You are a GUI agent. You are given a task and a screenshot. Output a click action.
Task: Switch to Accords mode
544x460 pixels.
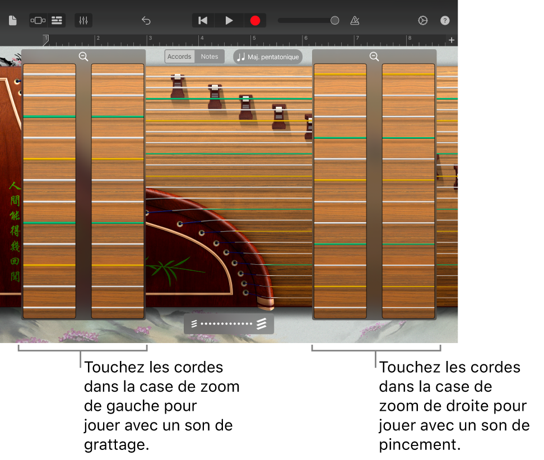(179, 56)
